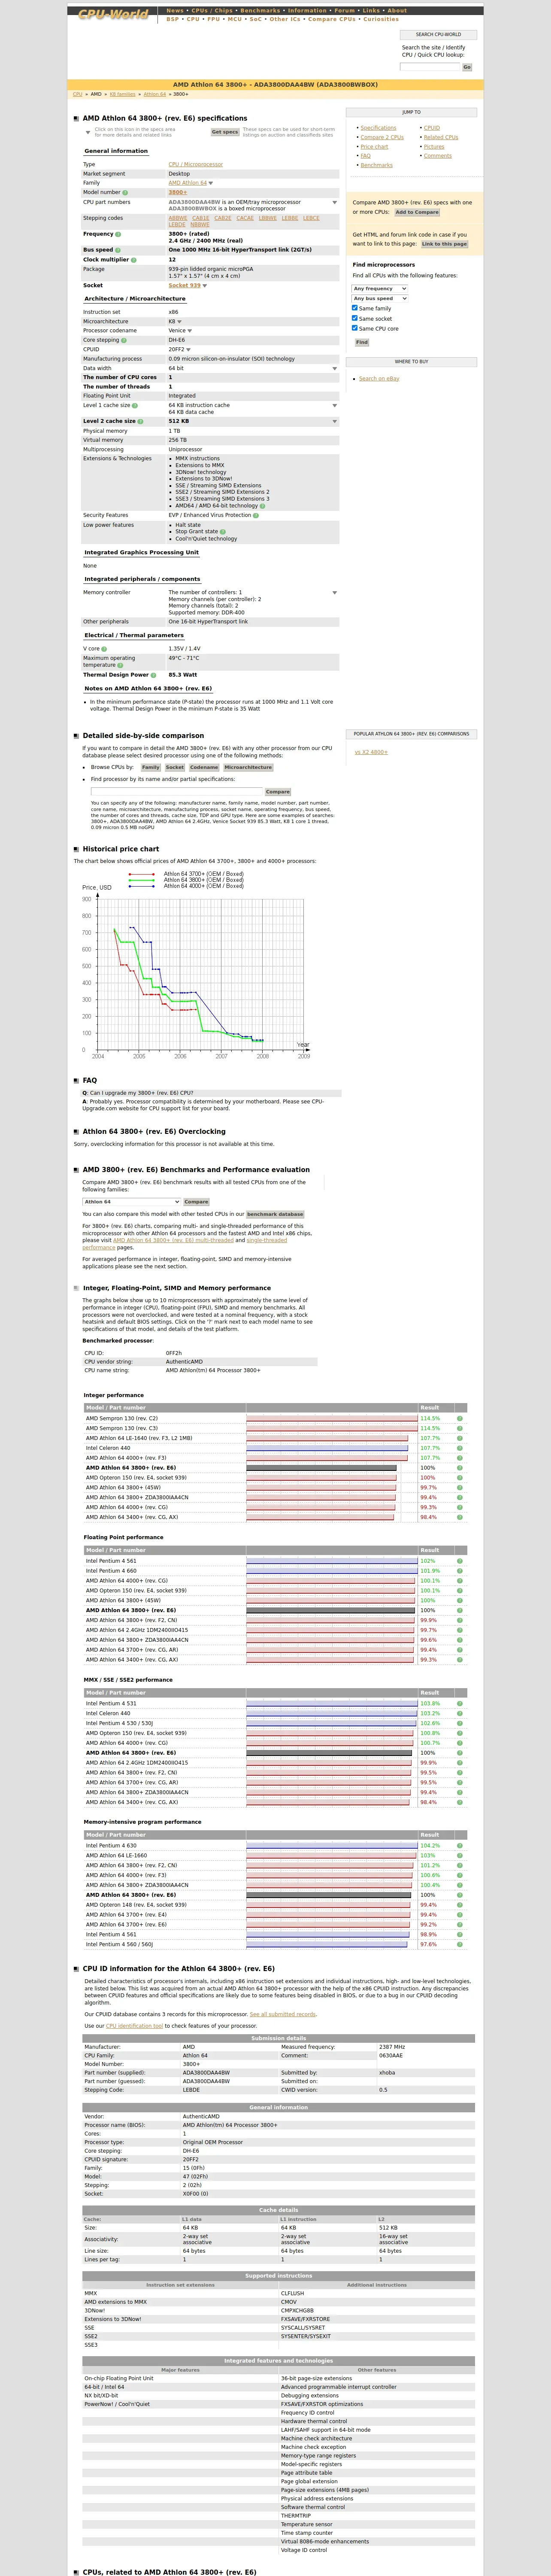Click the small icon before specifications heading
Image resolution: width=551 pixels, height=2576 pixels.
(77, 119)
